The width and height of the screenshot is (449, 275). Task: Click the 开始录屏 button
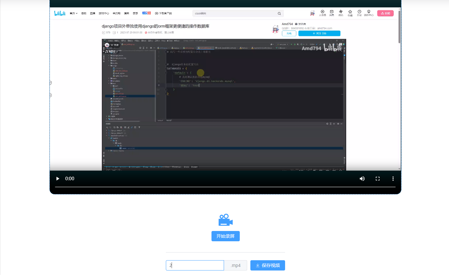226,236
